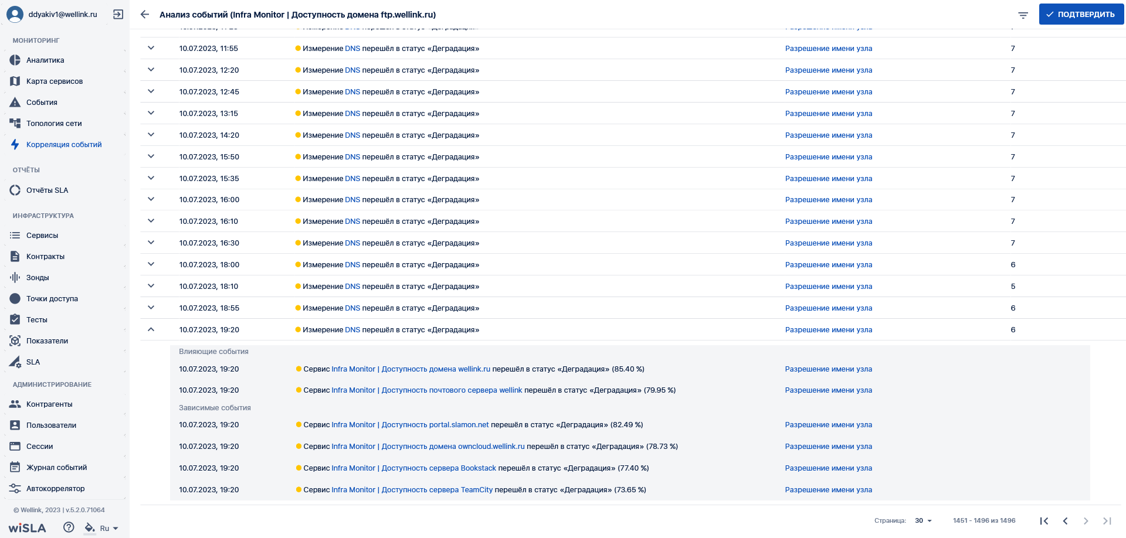Open the page size 30 dropdown
Image resolution: width=1126 pixels, height=538 pixels.
point(923,520)
